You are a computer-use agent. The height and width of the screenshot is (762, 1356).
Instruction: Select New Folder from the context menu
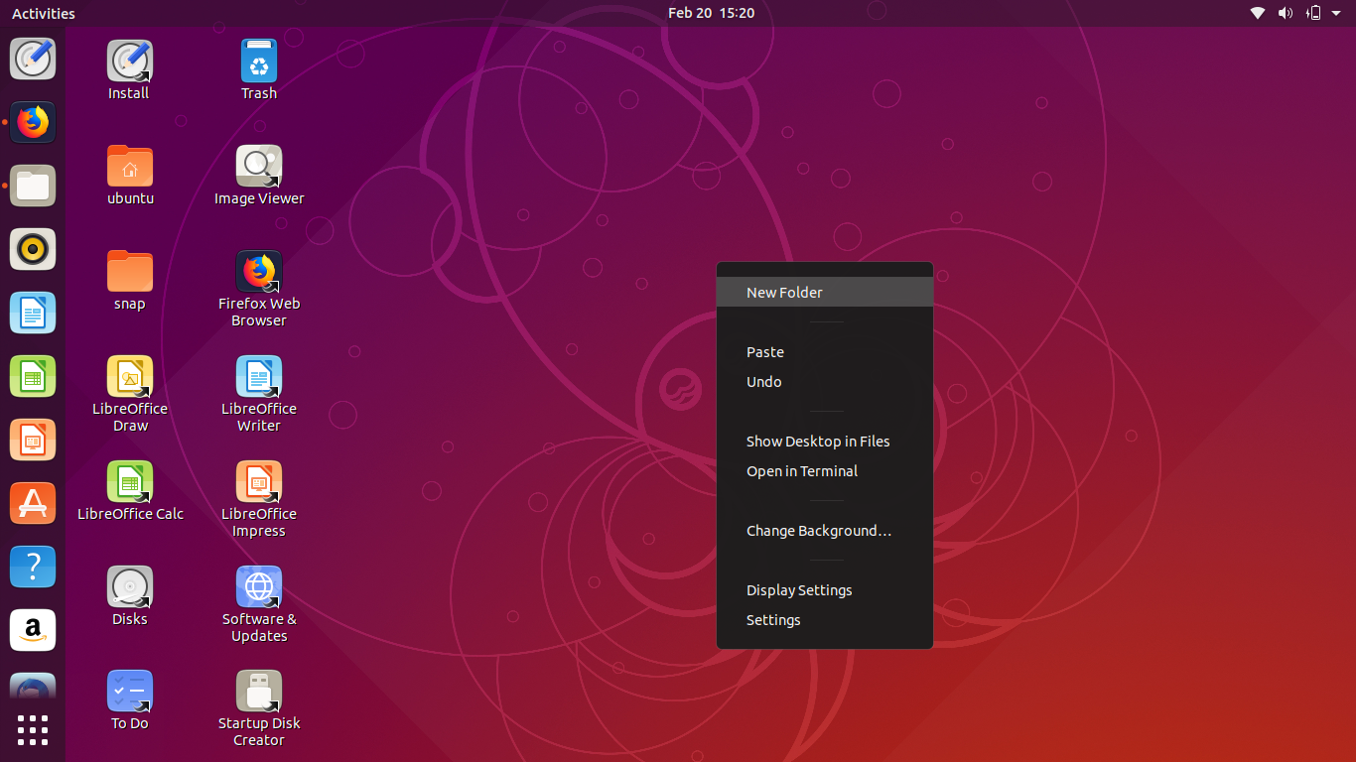[784, 292]
